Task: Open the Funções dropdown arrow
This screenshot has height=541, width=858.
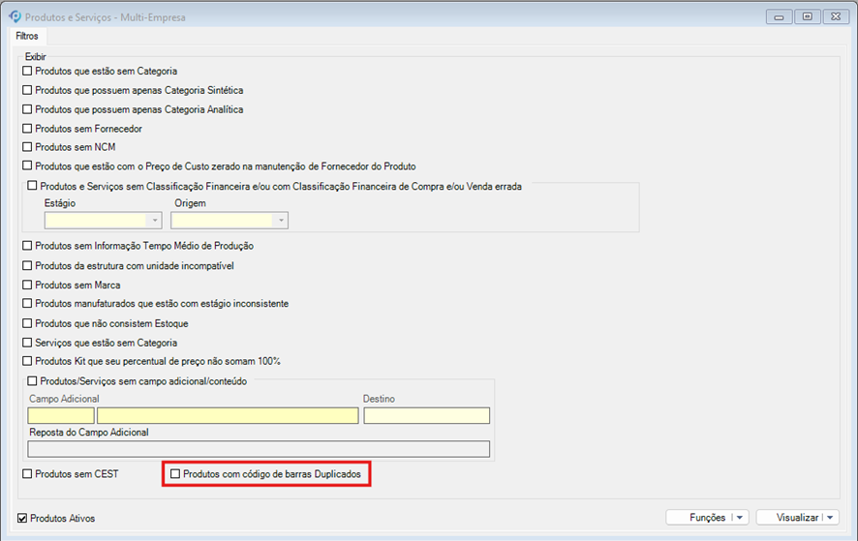Action: pos(740,518)
